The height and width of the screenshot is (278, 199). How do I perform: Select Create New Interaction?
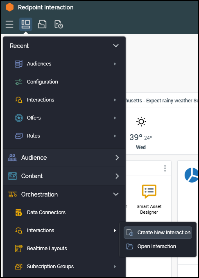[x=158, y=233]
